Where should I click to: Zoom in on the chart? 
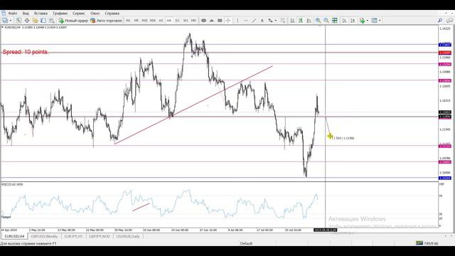(x=318, y=21)
